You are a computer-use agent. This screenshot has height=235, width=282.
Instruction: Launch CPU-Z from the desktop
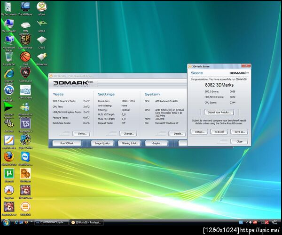(x=41, y=42)
